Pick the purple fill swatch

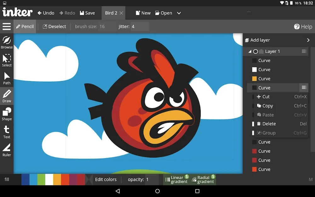[73, 180]
